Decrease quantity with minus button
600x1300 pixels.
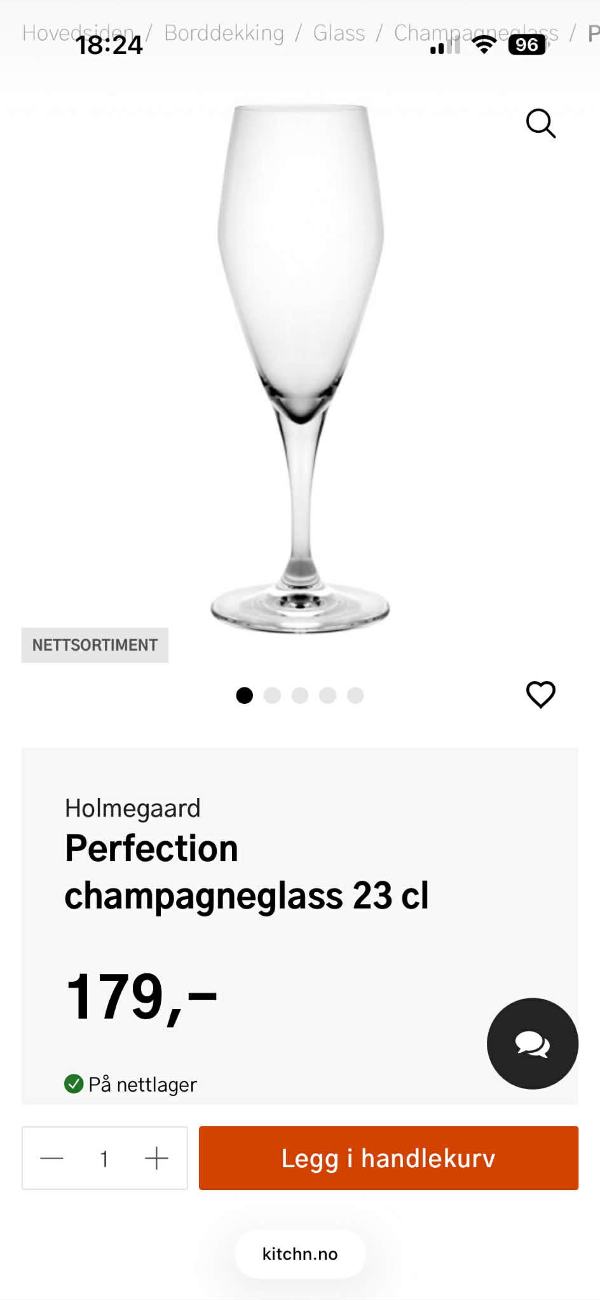pyautogui.click(x=52, y=1158)
